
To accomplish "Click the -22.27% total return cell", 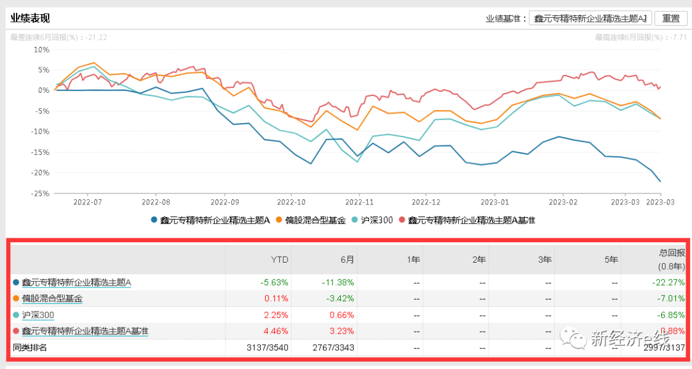I will click(667, 282).
